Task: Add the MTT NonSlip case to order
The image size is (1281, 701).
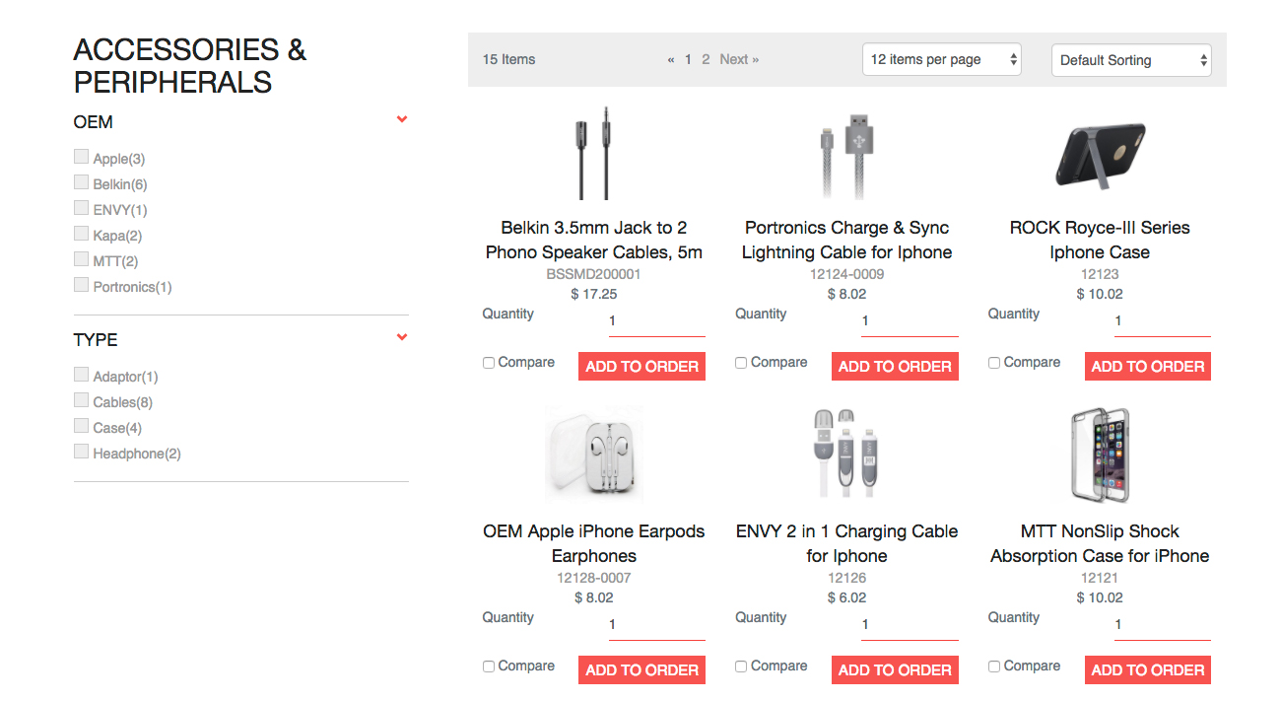Action: click(1148, 670)
